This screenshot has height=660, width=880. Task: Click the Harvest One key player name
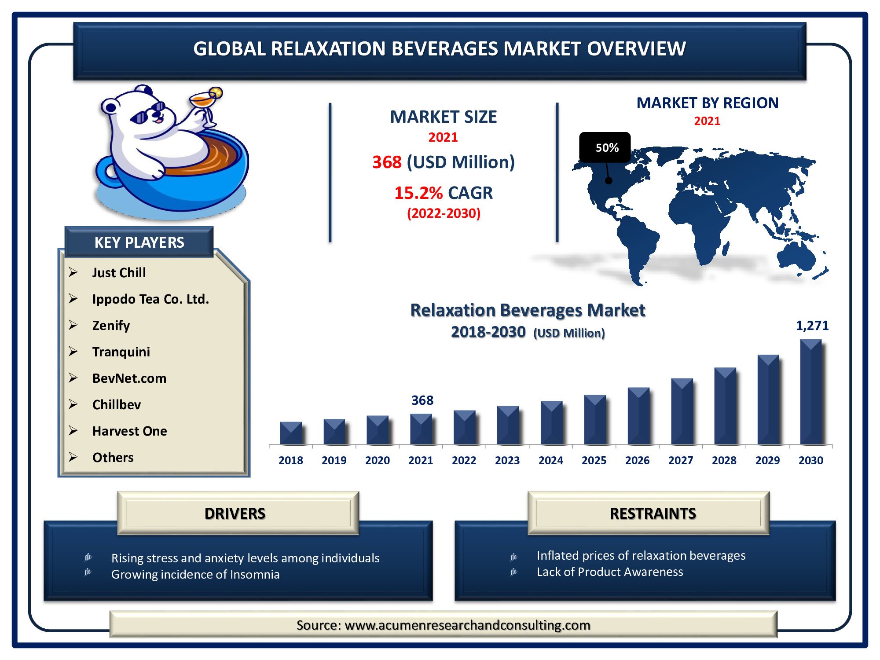(x=130, y=431)
